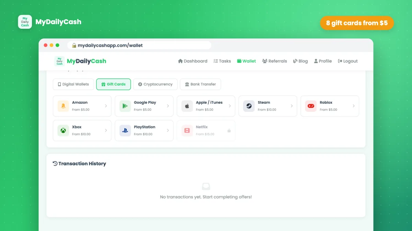Open the Wallet nav link
Viewport: 412px width, 231px height.
click(247, 61)
